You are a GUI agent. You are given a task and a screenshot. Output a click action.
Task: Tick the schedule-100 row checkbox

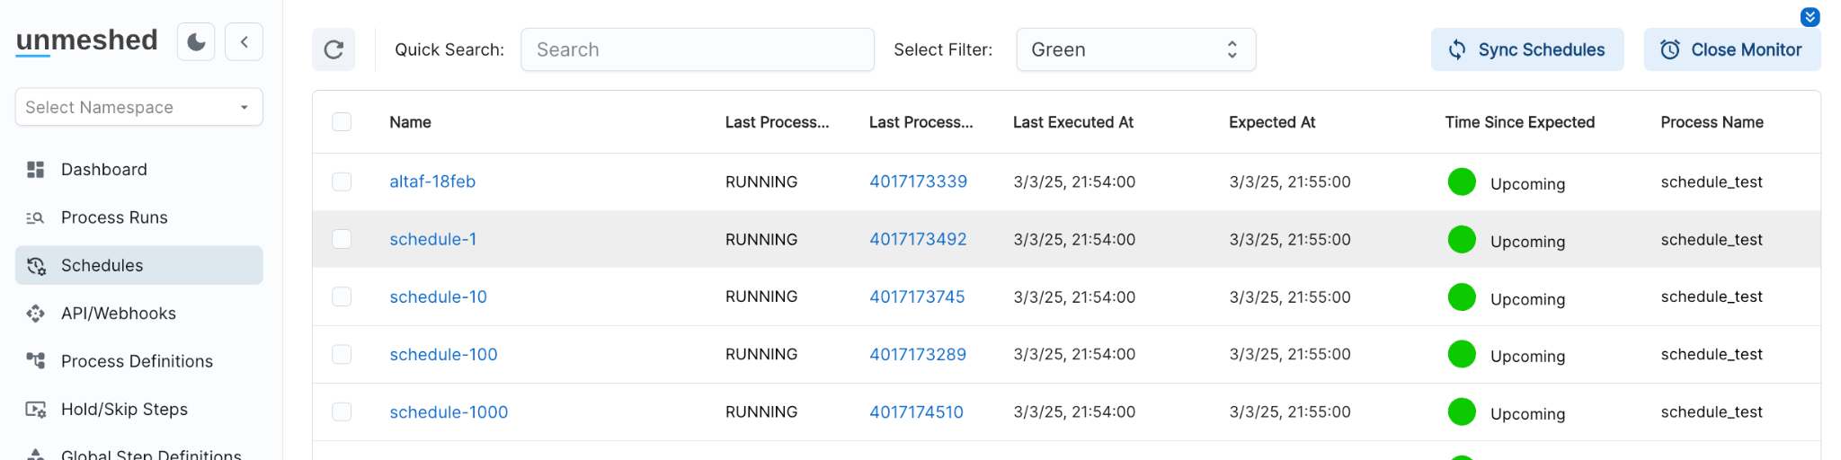click(342, 354)
